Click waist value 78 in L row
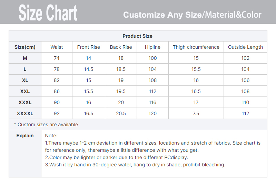The width and height of the screenshot is (276, 184). tap(57, 69)
